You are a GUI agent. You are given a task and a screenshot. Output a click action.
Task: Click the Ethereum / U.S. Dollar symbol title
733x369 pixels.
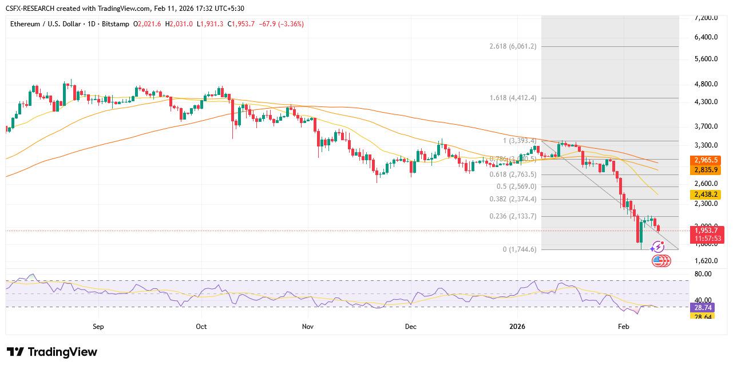47,24
